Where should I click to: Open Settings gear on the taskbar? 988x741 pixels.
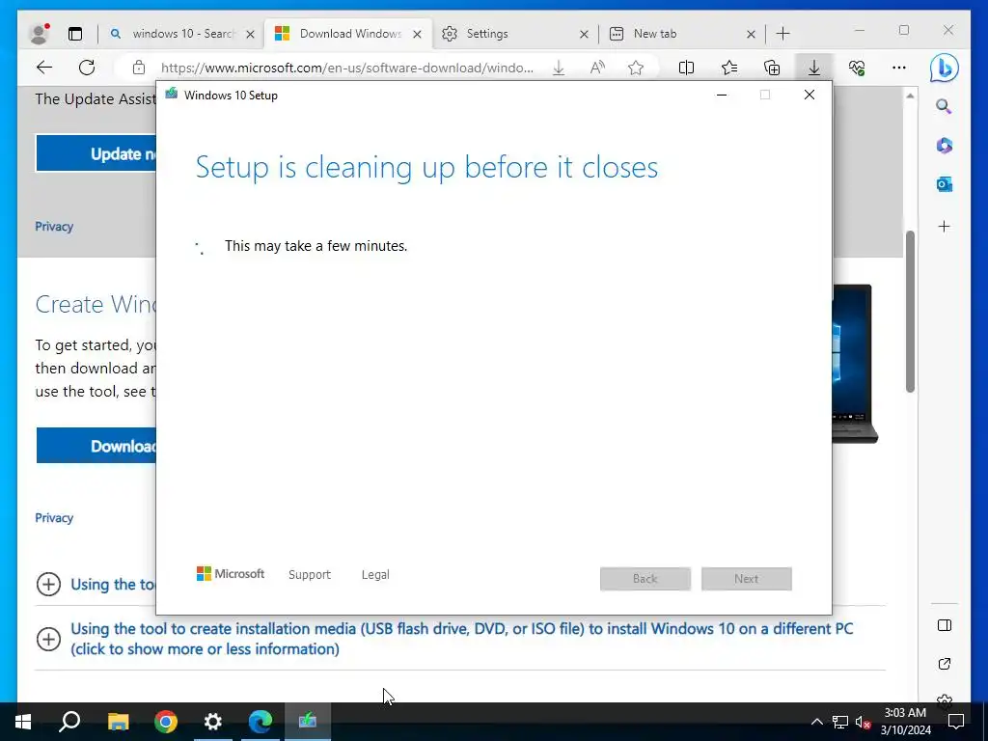click(213, 721)
